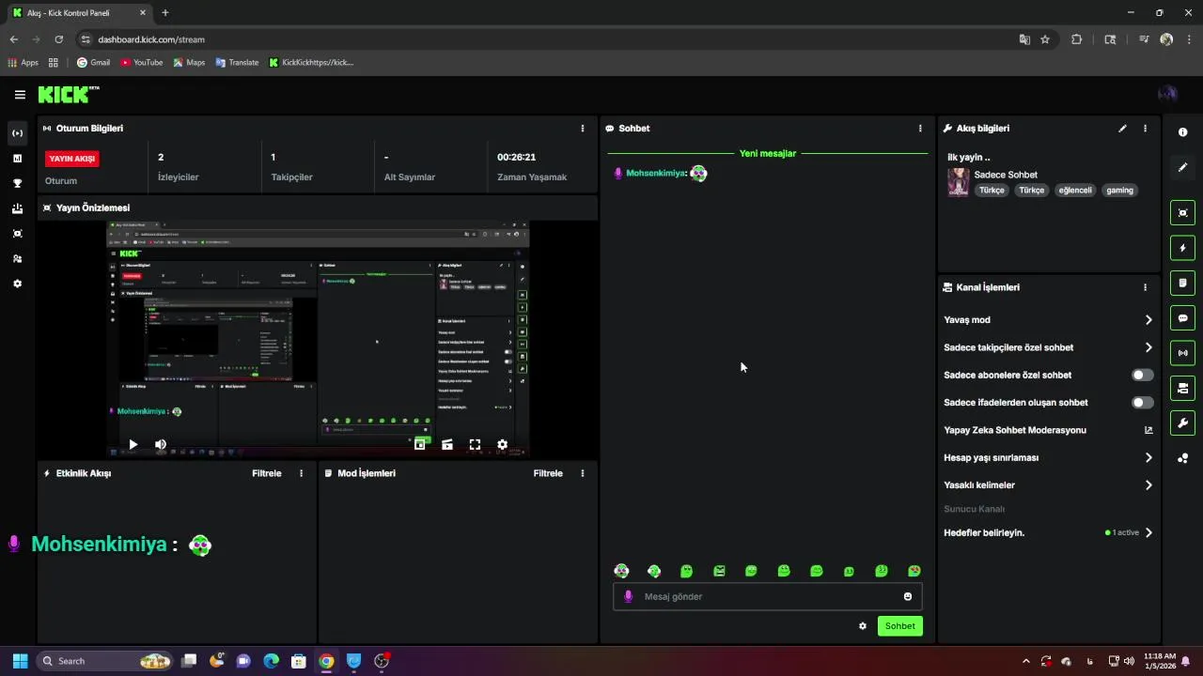Click the info icon in right sidebar
1203x676 pixels.
pos(1182,132)
